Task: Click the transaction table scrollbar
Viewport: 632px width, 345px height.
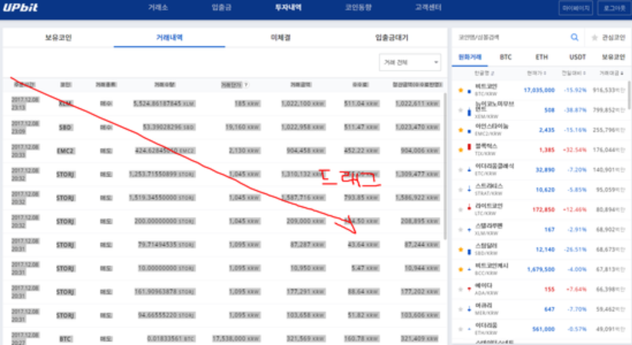Action: tap(445, 166)
